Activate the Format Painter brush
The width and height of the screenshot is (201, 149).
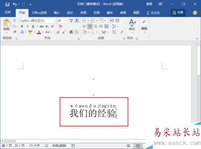click(x=14, y=32)
